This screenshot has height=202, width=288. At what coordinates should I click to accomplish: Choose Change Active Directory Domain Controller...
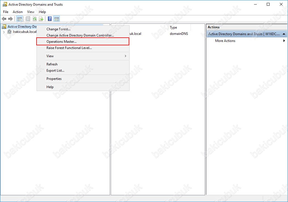click(83, 35)
